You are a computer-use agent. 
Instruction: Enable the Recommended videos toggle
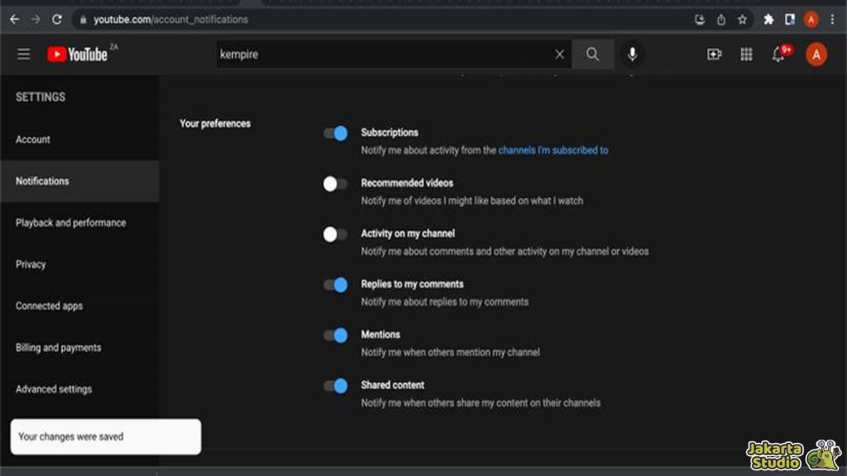335,183
